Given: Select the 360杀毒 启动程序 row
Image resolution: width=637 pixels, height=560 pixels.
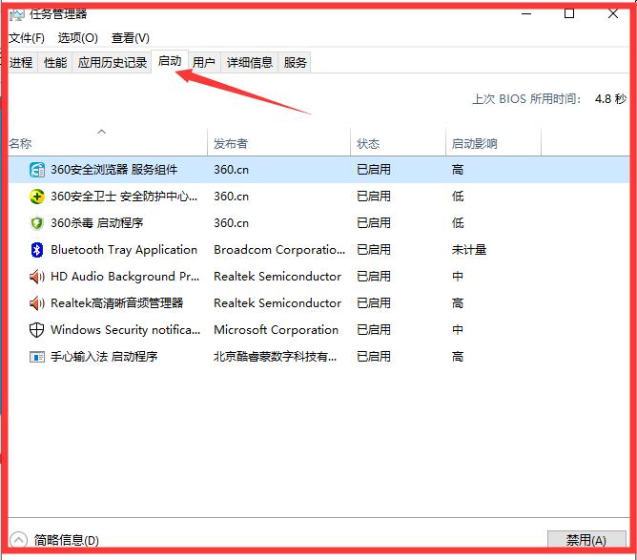Looking at the screenshot, I should tap(318, 223).
